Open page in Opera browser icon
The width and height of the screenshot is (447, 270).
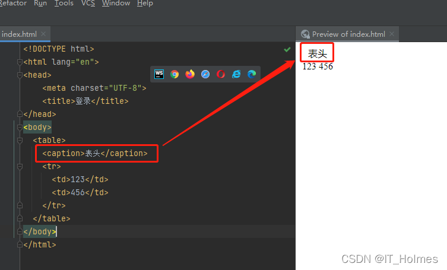221,74
